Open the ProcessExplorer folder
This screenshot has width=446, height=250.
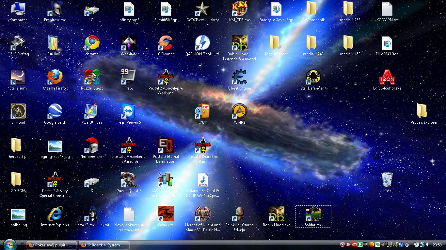[x=424, y=114]
